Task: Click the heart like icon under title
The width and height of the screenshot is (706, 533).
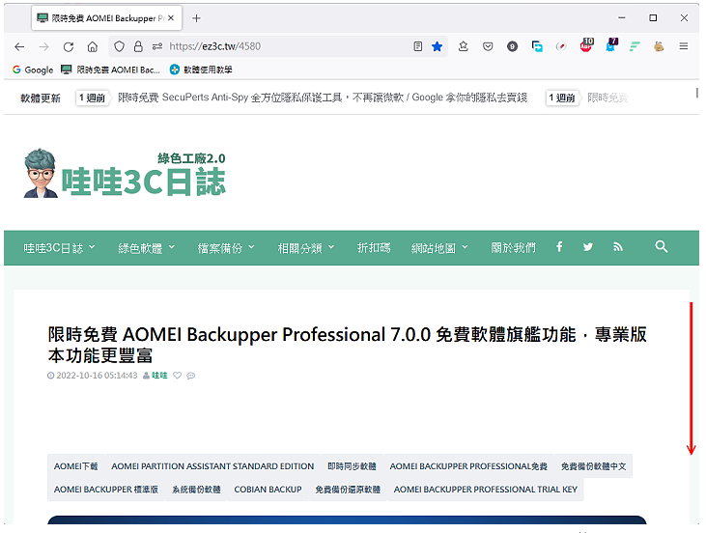Action: click(x=178, y=376)
